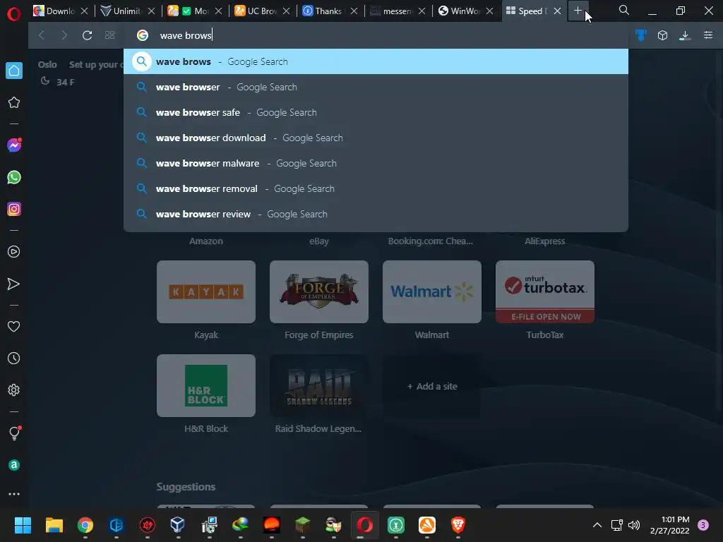Viewport: 723px width, 542px height.
Task: Open Pinboards heart icon in sidebar
Action: 14,326
